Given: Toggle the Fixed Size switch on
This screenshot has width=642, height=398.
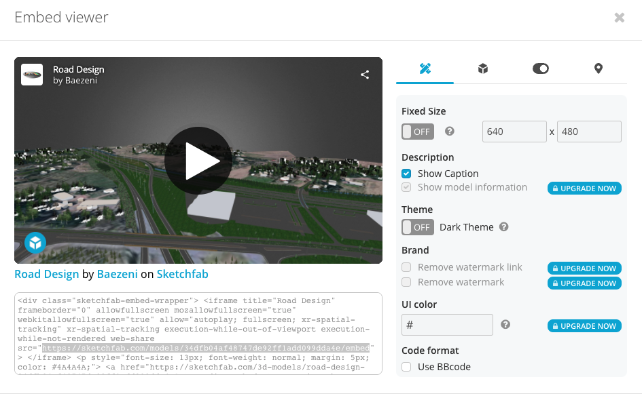Looking at the screenshot, I should [x=417, y=132].
